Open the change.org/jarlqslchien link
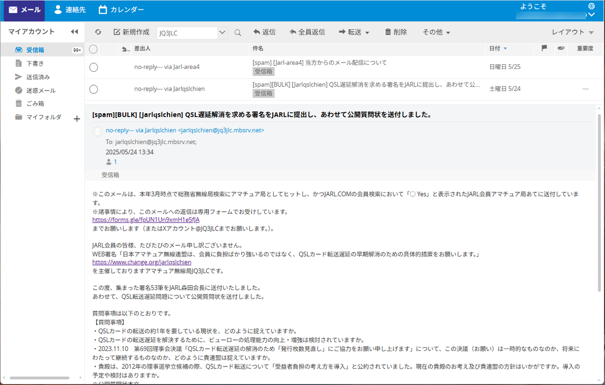 coord(142,262)
